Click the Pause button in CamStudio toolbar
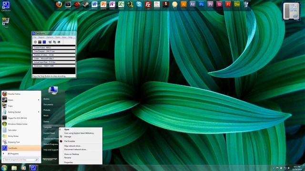This screenshot has height=171, width=305. pyautogui.click(x=40, y=42)
